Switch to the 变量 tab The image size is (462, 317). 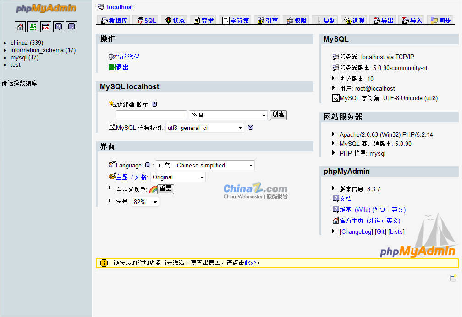203,20
